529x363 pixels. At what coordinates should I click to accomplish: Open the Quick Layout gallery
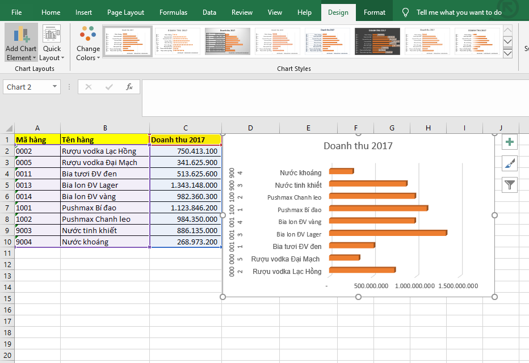(x=52, y=43)
